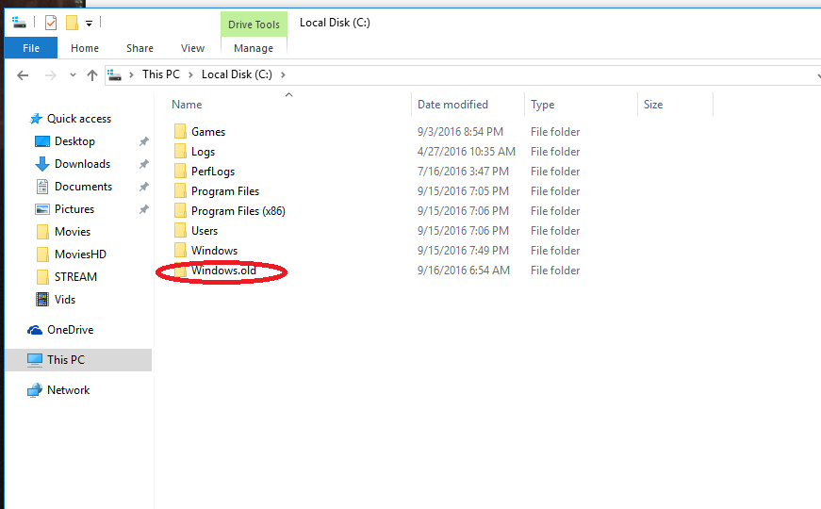Click the Properties checkmark quick access icon
Viewport: 821px width, 509px height.
pyautogui.click(x=51, y=23)
